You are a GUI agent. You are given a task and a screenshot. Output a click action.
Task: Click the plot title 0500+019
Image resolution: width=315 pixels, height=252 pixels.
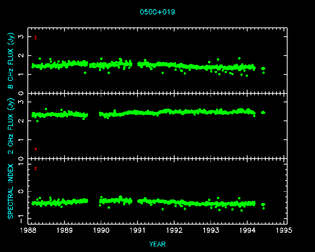point(157,12)
